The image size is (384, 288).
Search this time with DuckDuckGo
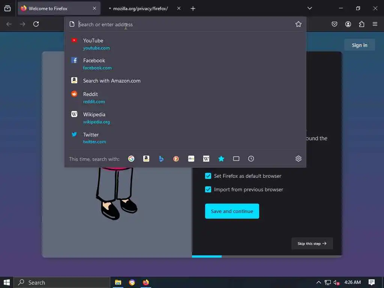[176, 159]
